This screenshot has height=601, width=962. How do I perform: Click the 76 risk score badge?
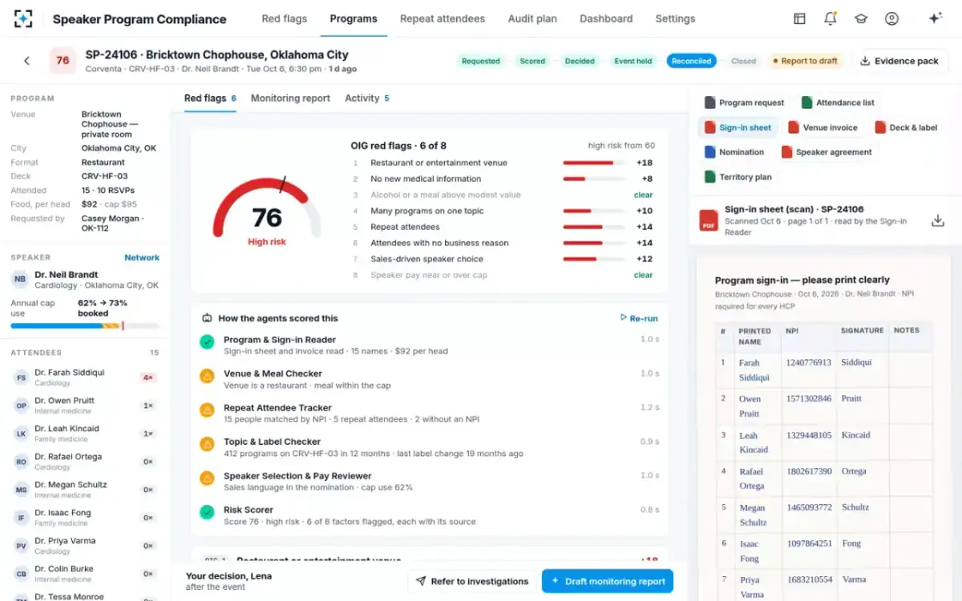pos(63,61)
